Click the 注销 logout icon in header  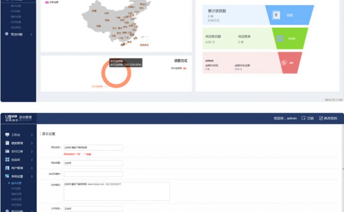pyautogui.click(x=303, y=118)
